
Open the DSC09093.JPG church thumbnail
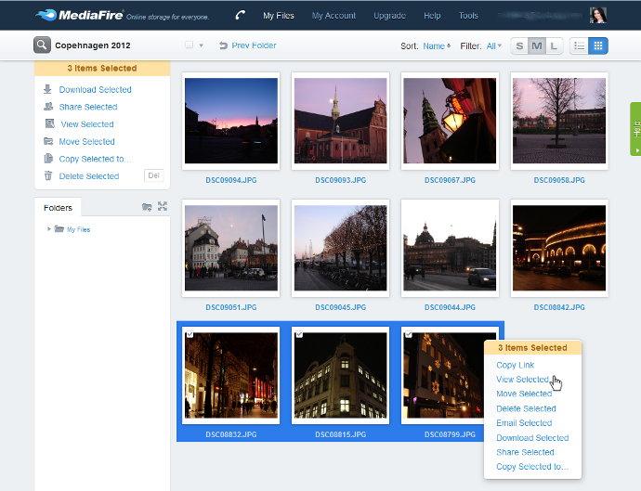(x=340, y=121)
